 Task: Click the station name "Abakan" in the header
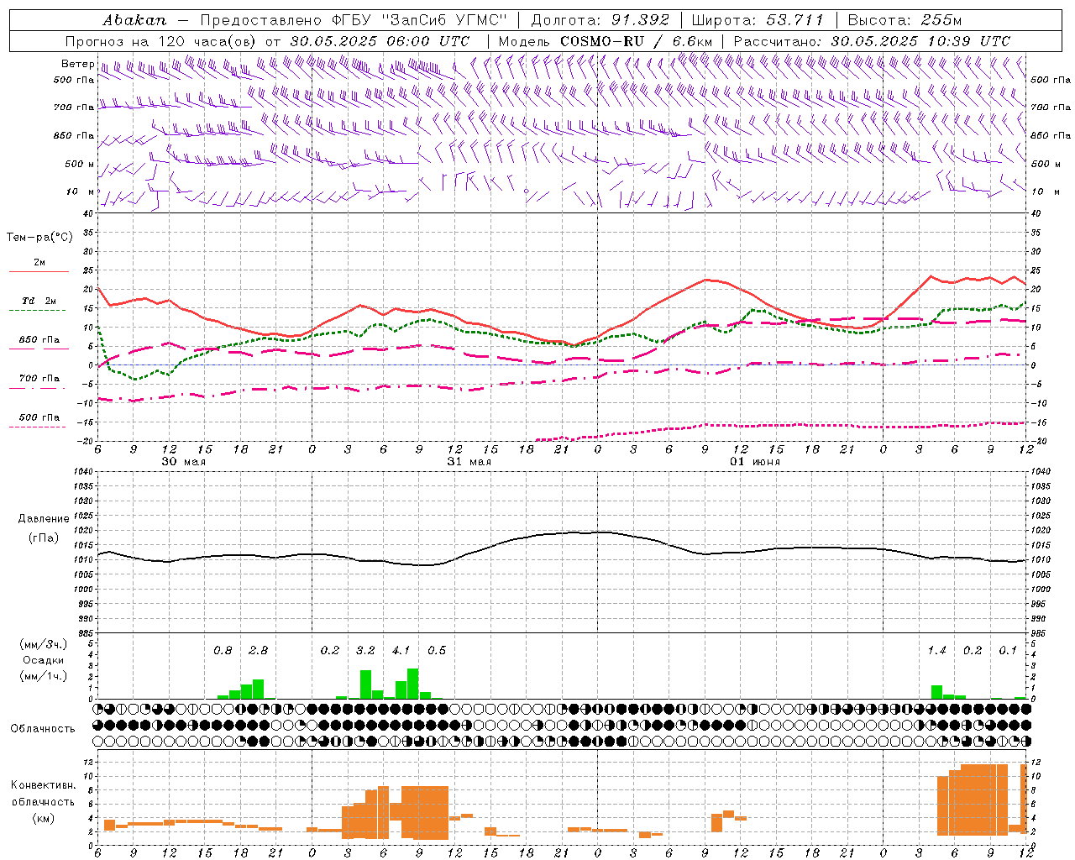coord(134,20)
